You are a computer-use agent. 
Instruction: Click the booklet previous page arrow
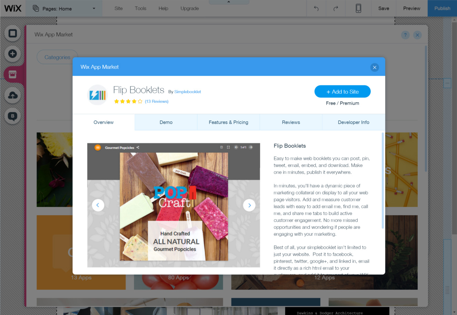coord(236,147)
